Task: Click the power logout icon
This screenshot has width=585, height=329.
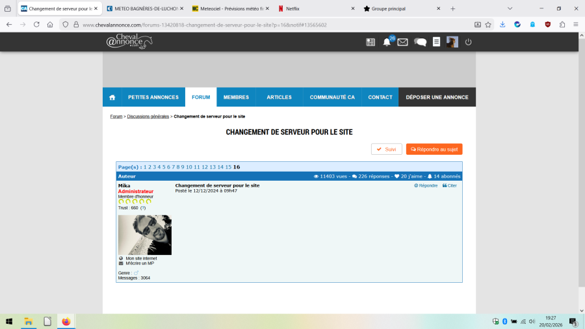Action: [x=468, y=42]
